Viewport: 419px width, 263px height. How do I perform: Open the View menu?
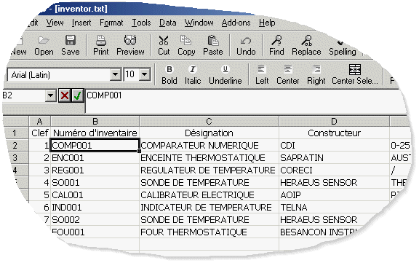pyautogui.click(x=55, y=23)
